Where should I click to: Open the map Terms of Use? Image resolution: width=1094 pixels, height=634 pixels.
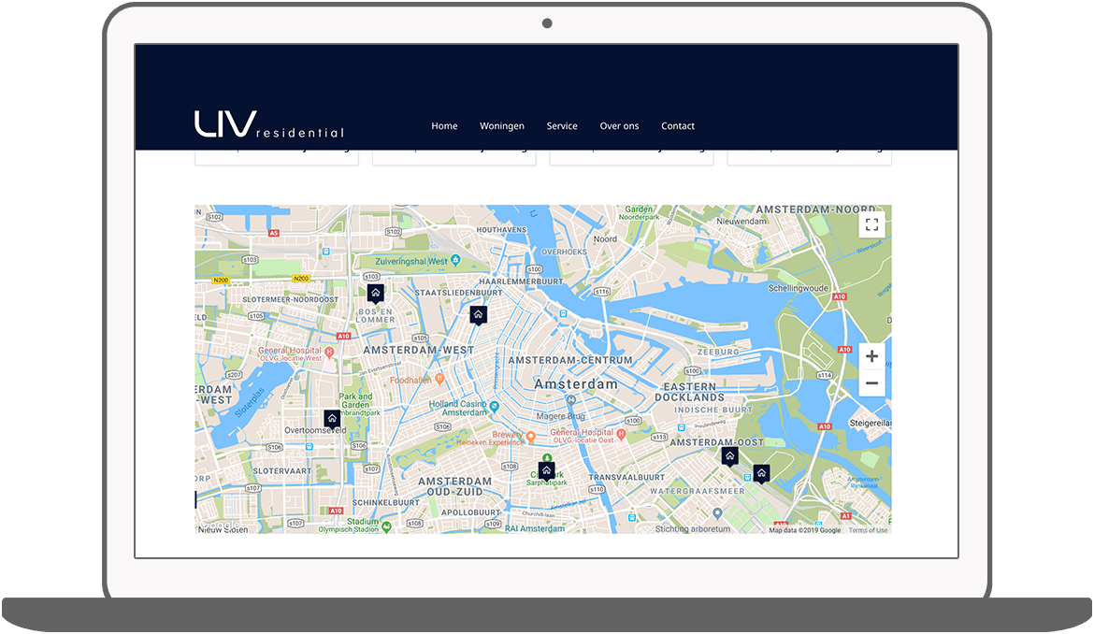(x=868, y=530)
